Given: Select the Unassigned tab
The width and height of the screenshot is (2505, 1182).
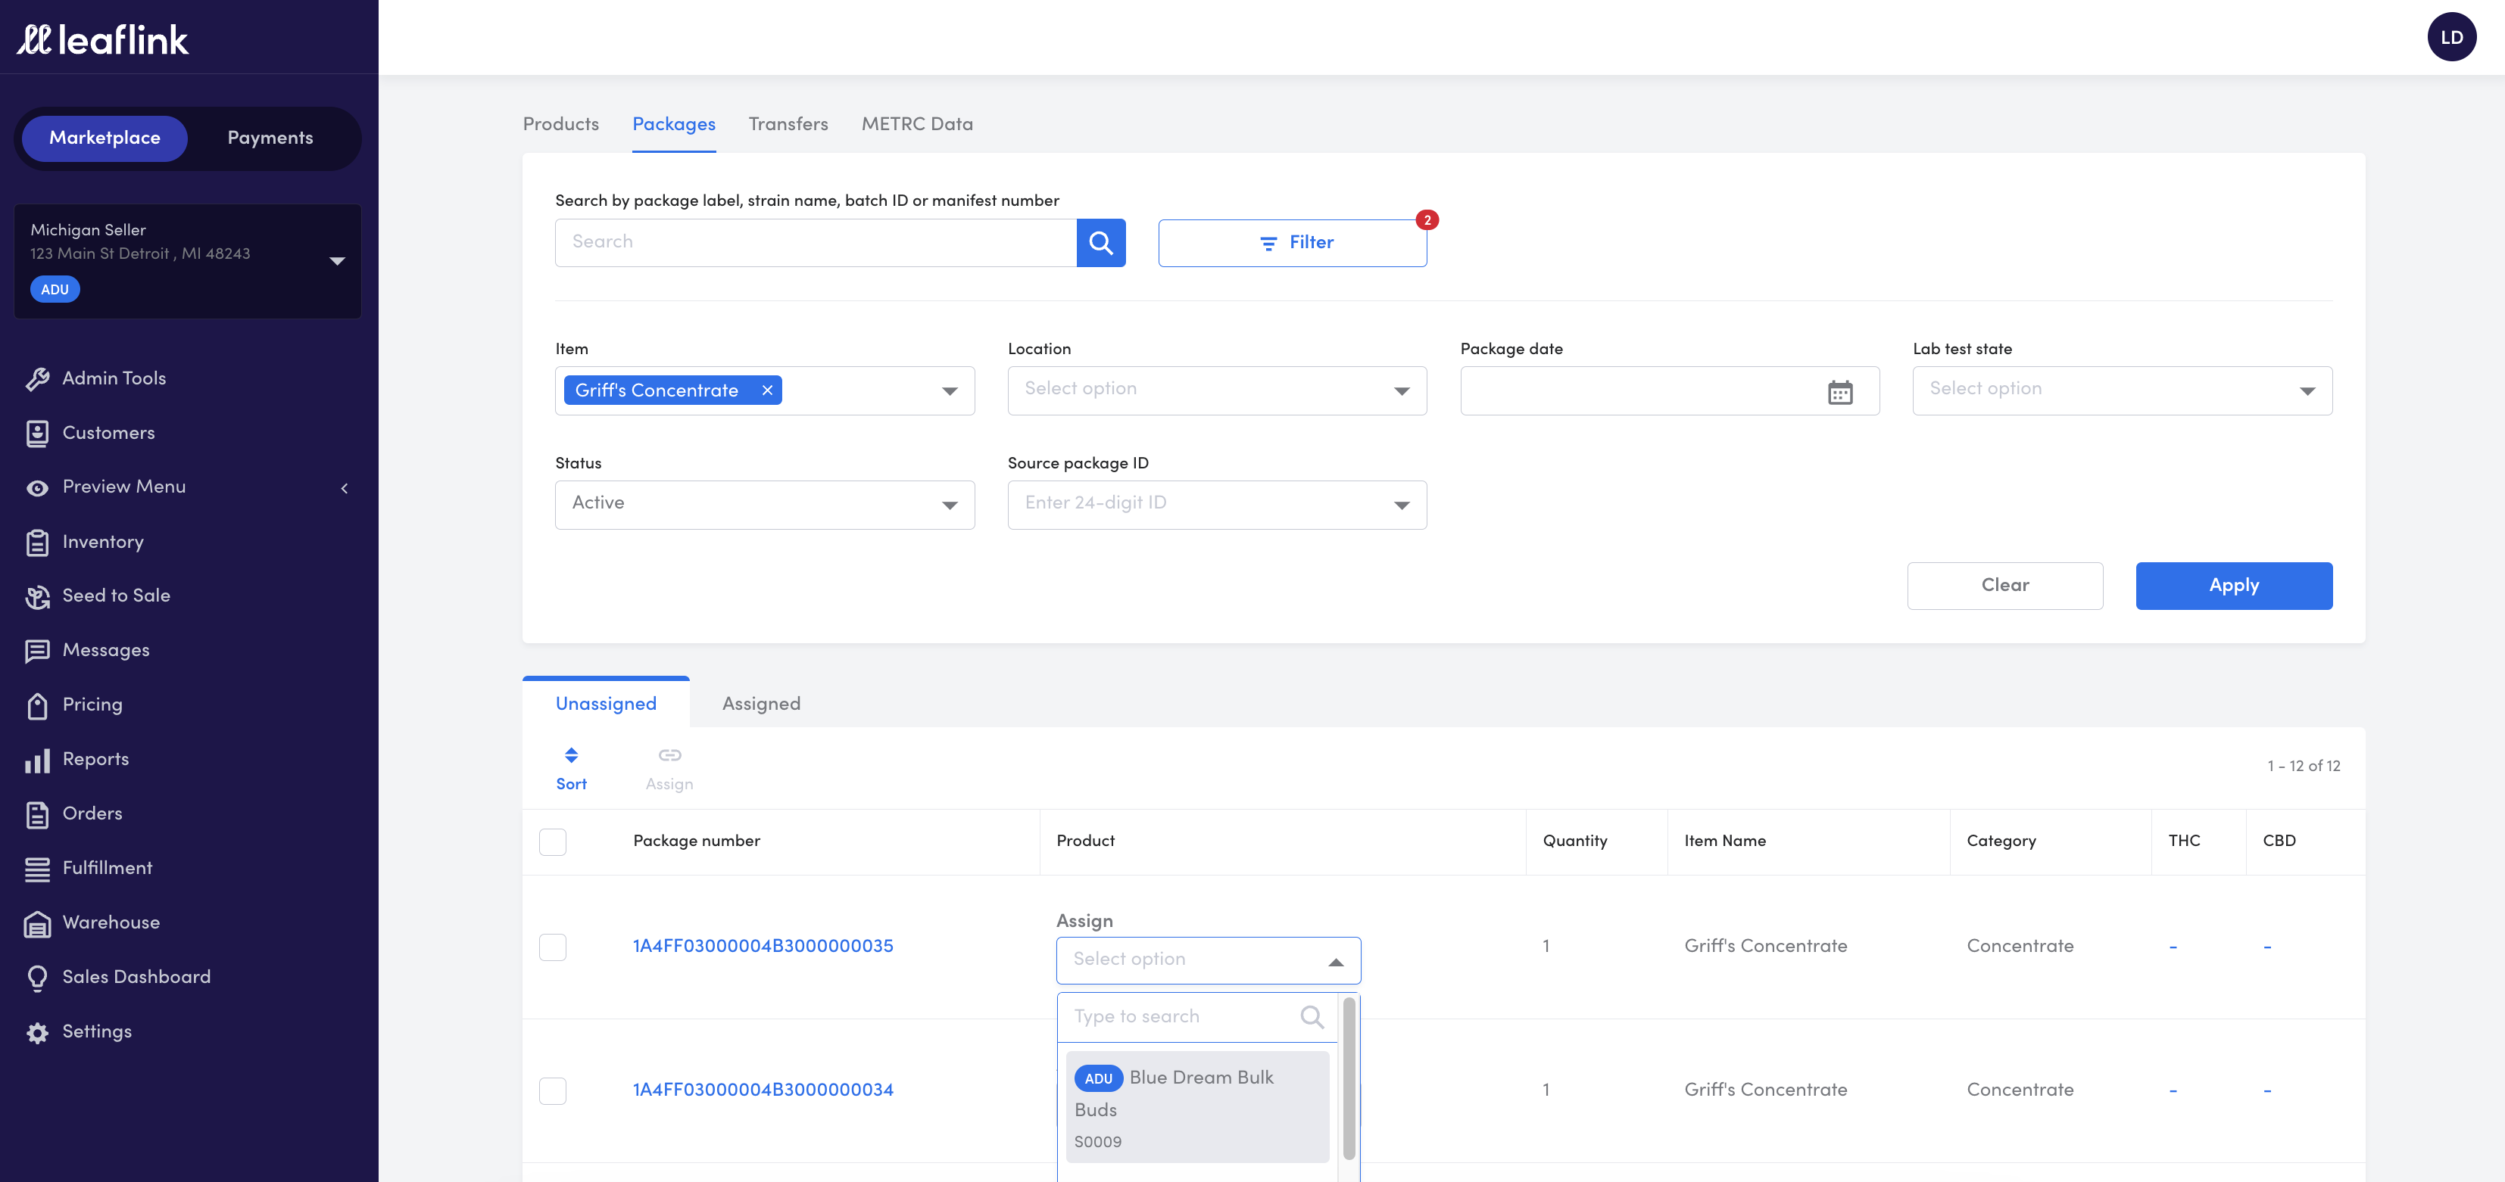Looking at the screenshot, I should point(606,703).
